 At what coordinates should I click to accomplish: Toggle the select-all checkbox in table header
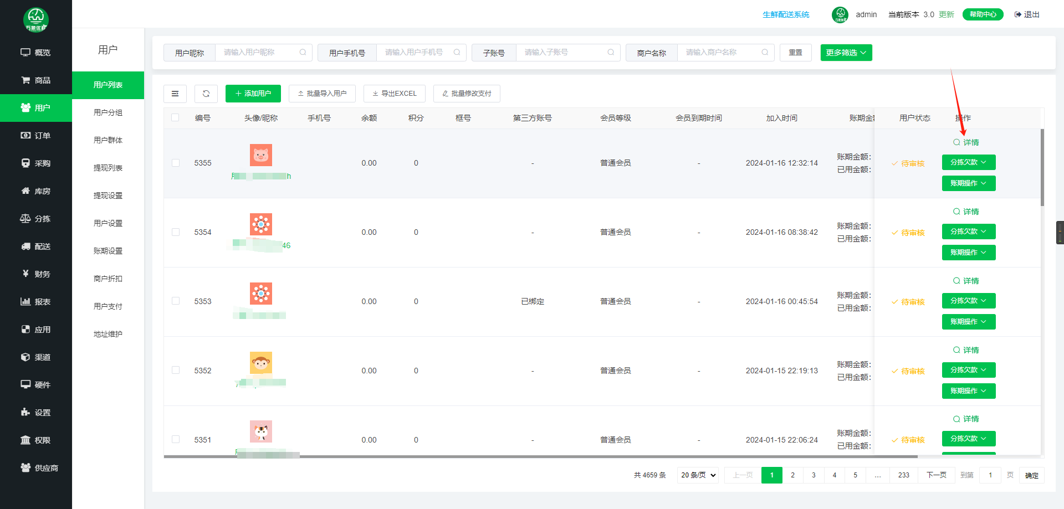[175, 117]
